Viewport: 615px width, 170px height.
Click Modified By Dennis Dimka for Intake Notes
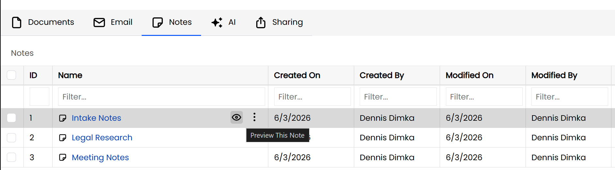tap(559, 118)
